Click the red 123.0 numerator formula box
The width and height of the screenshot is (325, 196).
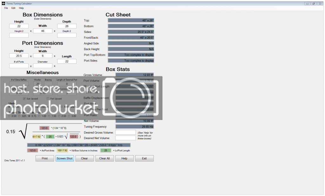(44, 128)
